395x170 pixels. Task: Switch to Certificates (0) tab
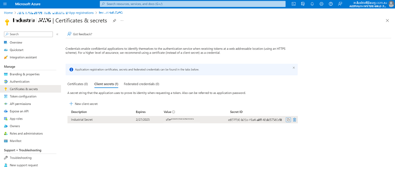(x=77, y=84)
